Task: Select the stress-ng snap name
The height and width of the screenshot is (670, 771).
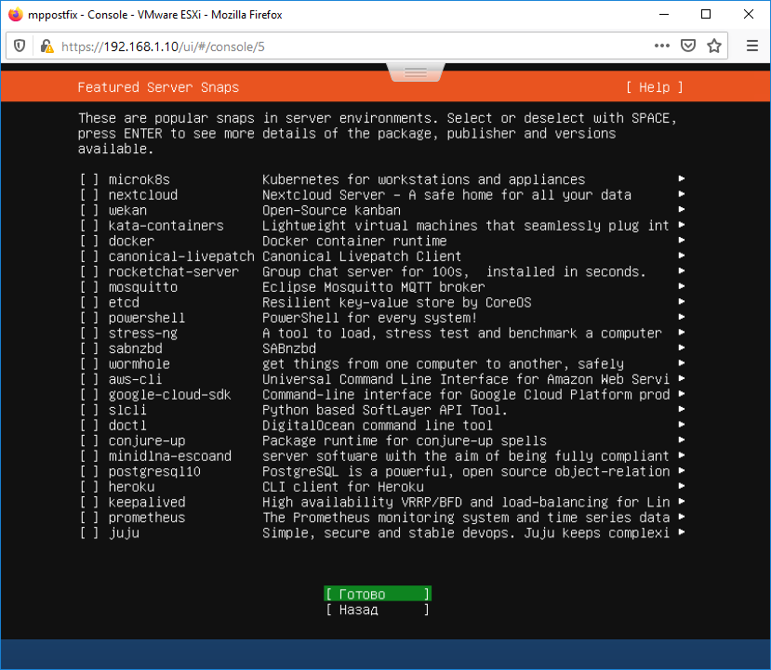Action: (143, 333)
